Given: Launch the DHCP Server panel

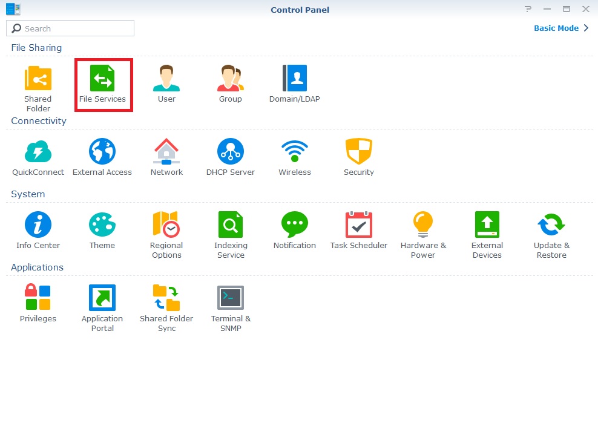Looking at the screenshot, I should pyautogui.click(x=231, y=152).
